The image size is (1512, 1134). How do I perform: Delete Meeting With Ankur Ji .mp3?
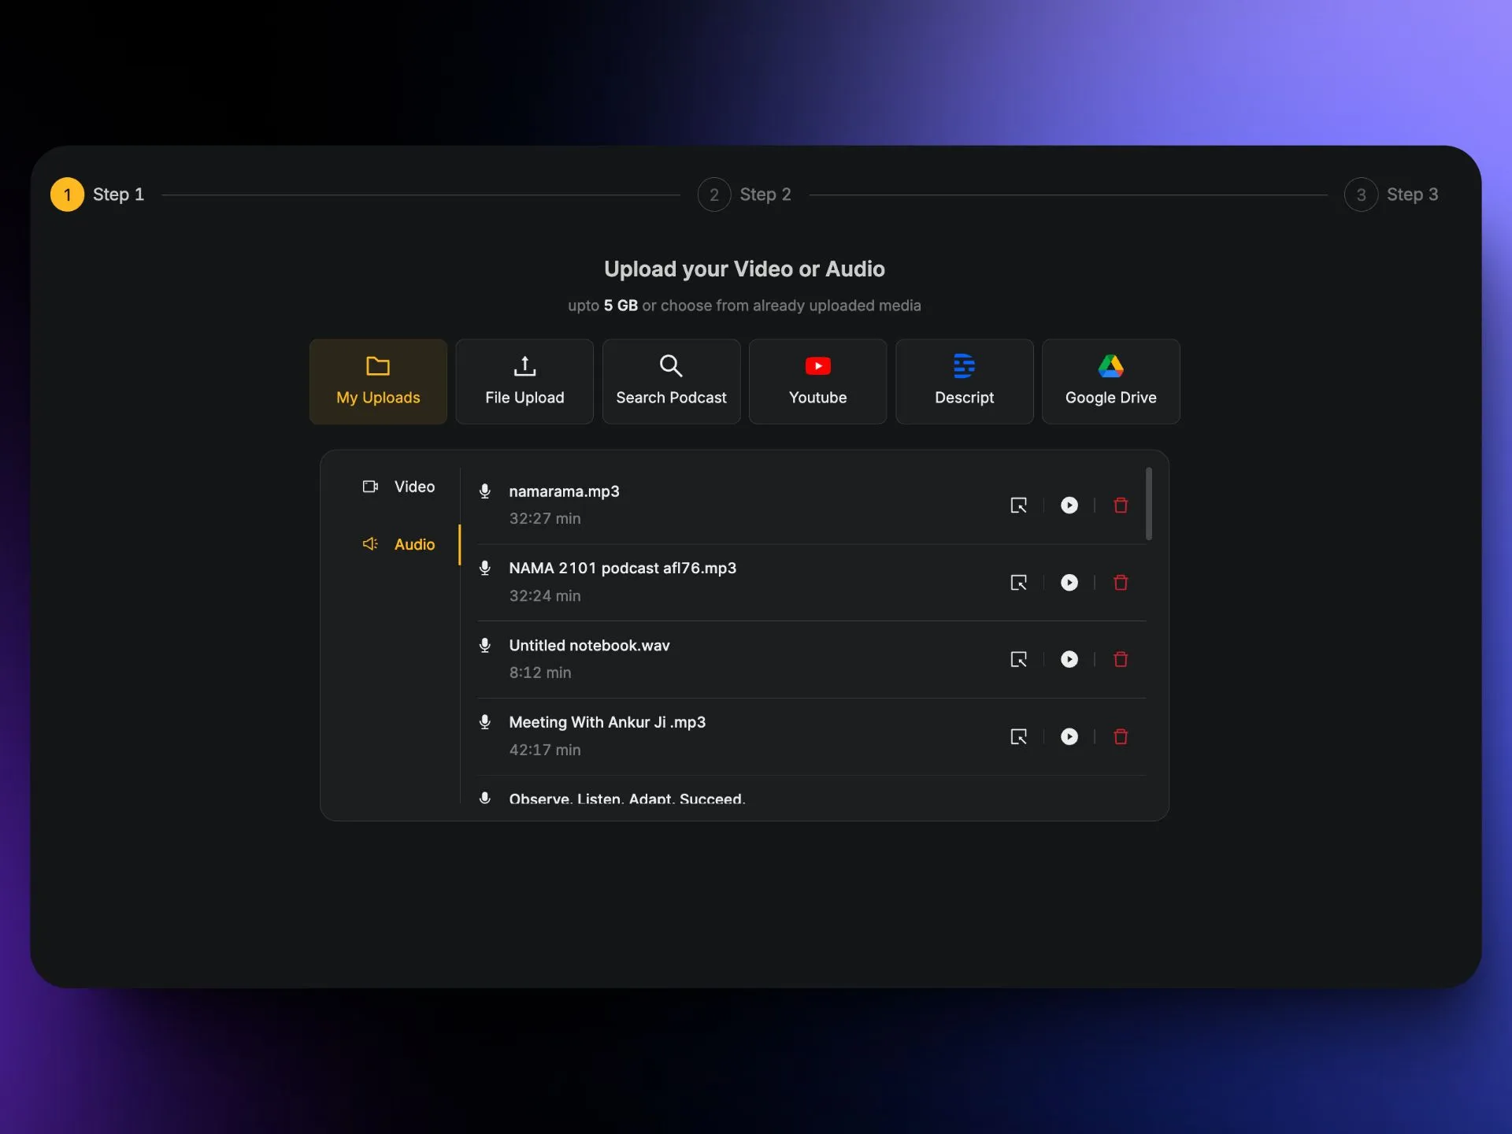1121,736
